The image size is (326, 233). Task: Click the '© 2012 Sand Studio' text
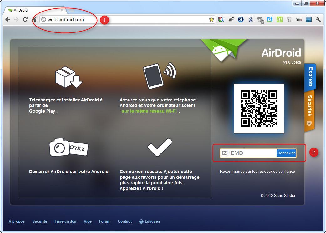(x=278, y=196)
